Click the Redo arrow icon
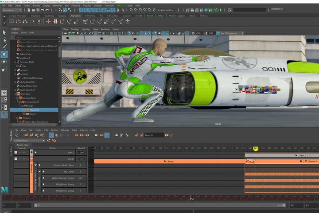The height and width of the screenshot is (213, 319). click(47, 10)
